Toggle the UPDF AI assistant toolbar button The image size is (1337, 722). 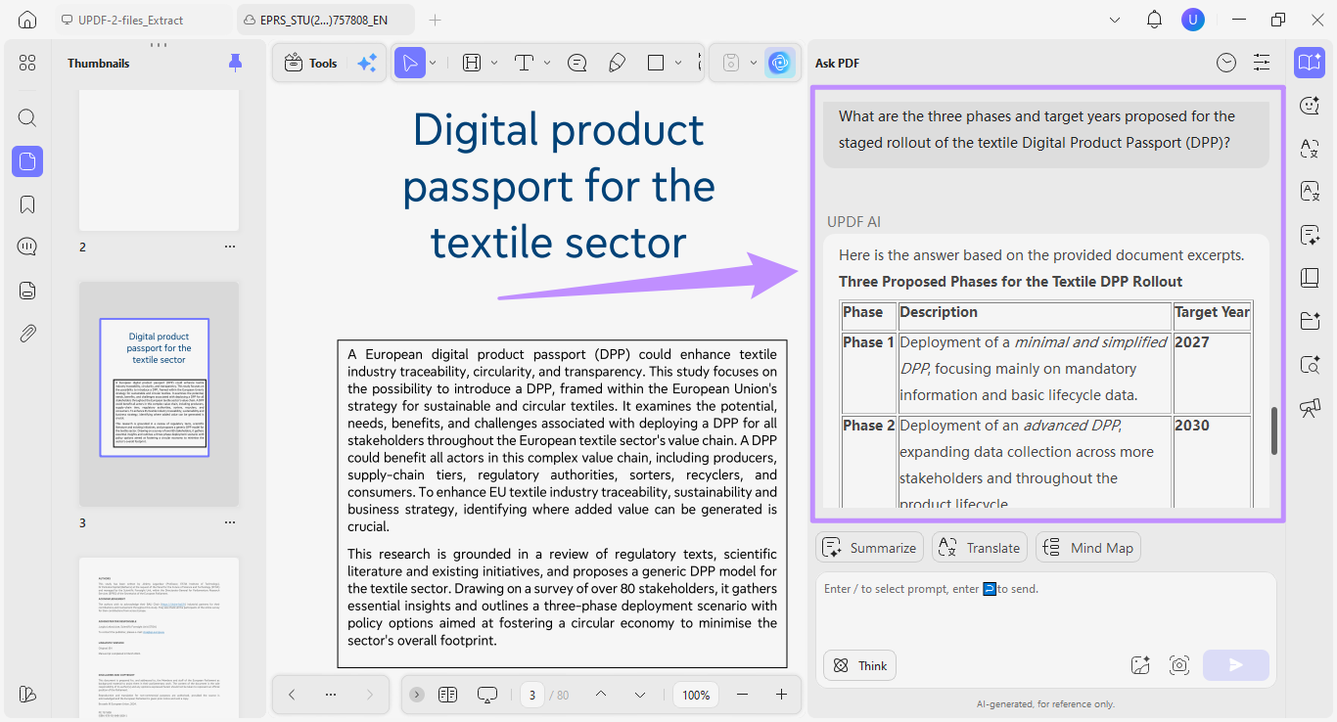point(780,63)
